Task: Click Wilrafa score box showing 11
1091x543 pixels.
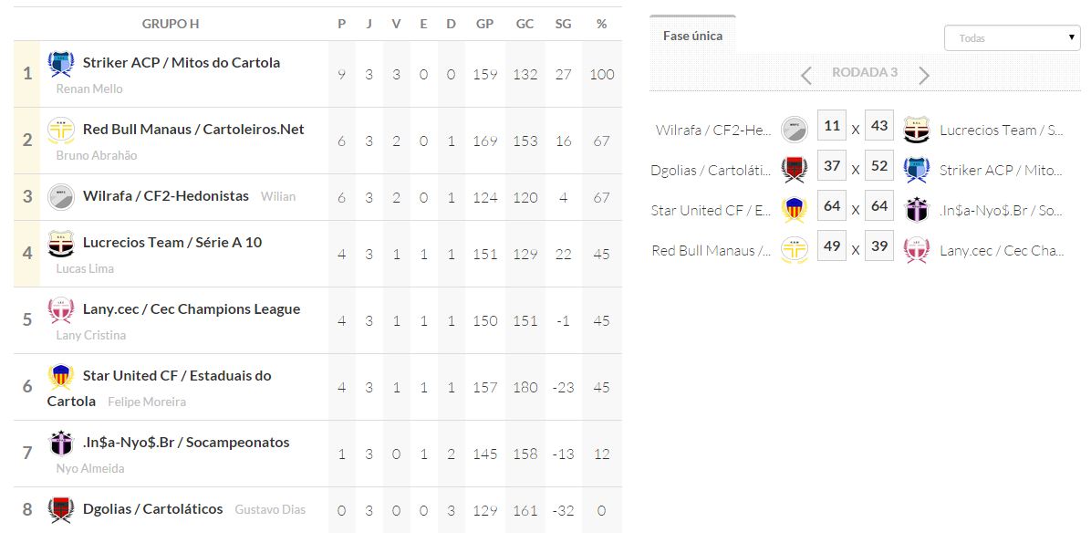Action: pos(832,126)
